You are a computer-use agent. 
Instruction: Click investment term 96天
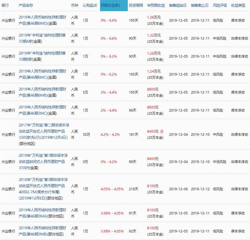click(x=133, y=110)
